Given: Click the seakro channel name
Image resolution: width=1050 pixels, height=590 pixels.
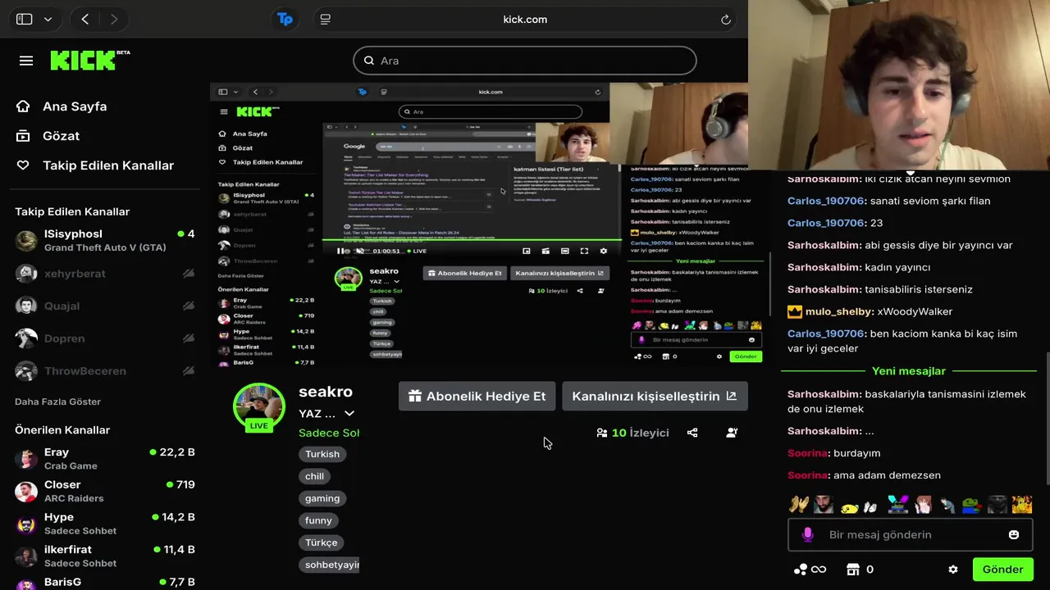Looking at the screenshot, I should 326,392.
